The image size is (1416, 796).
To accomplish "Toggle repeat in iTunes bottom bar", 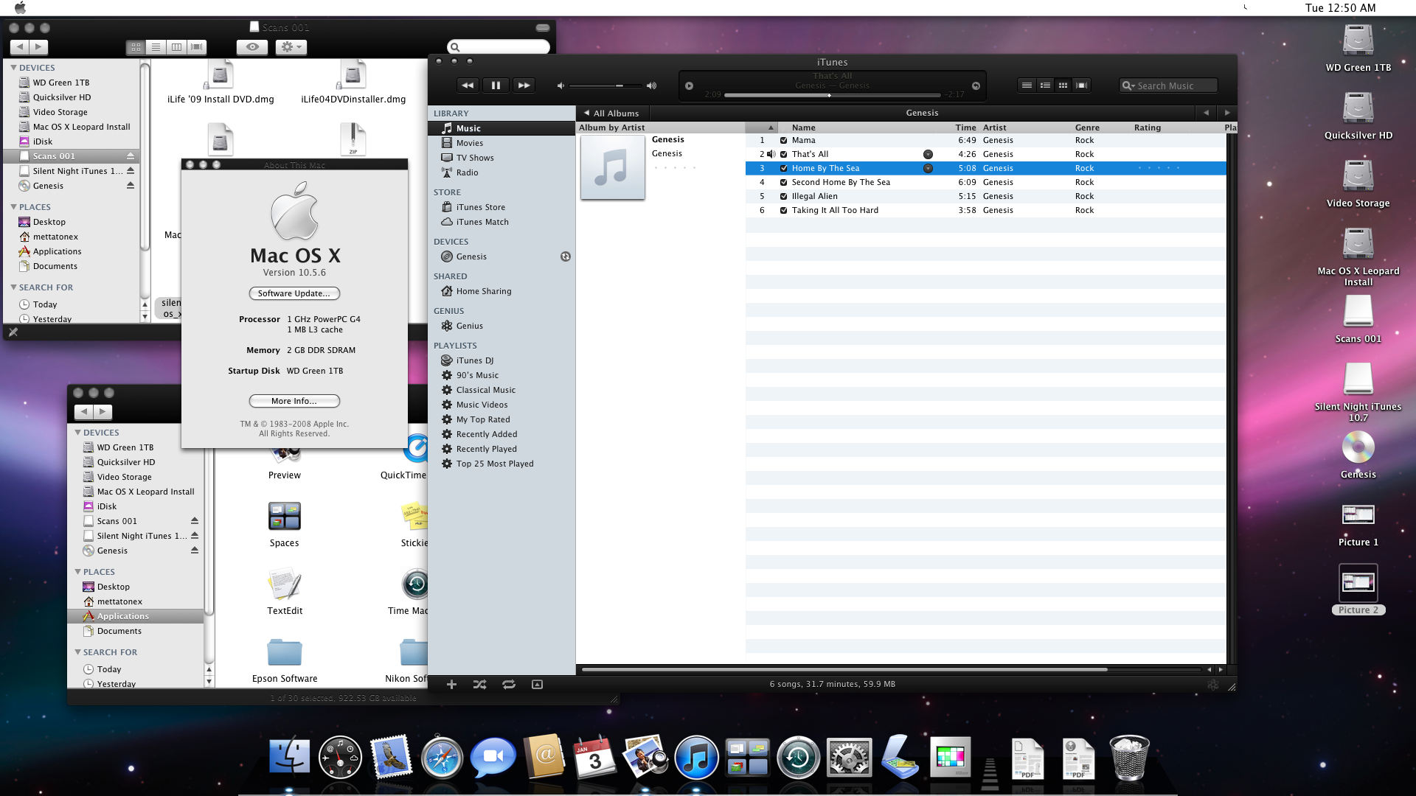I will point(509,685).
